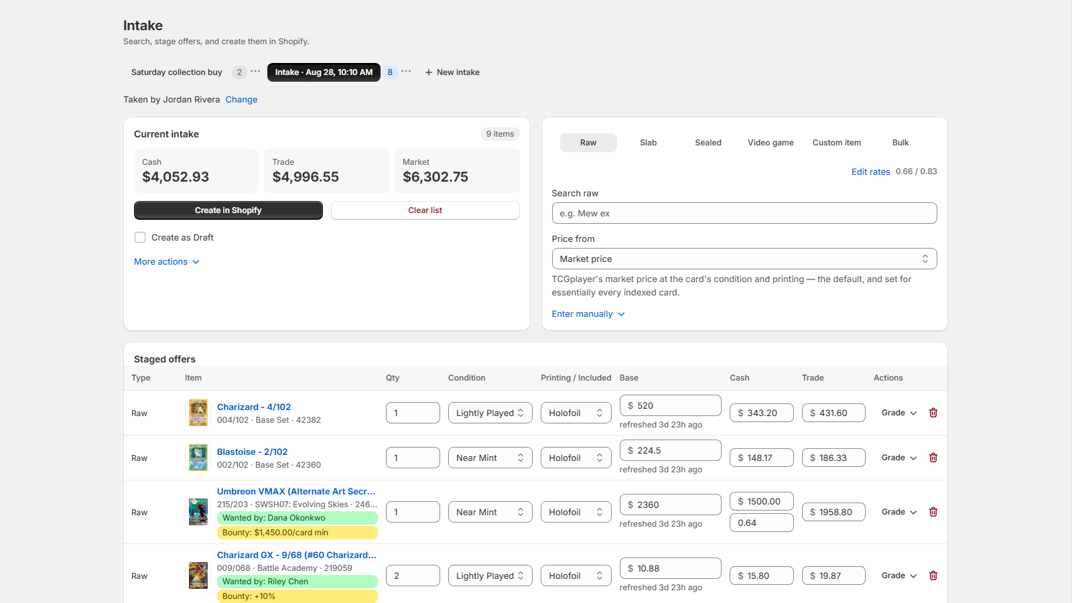
Task: Open options menu for Aug 28 intake tab
Action: [406, 72]
